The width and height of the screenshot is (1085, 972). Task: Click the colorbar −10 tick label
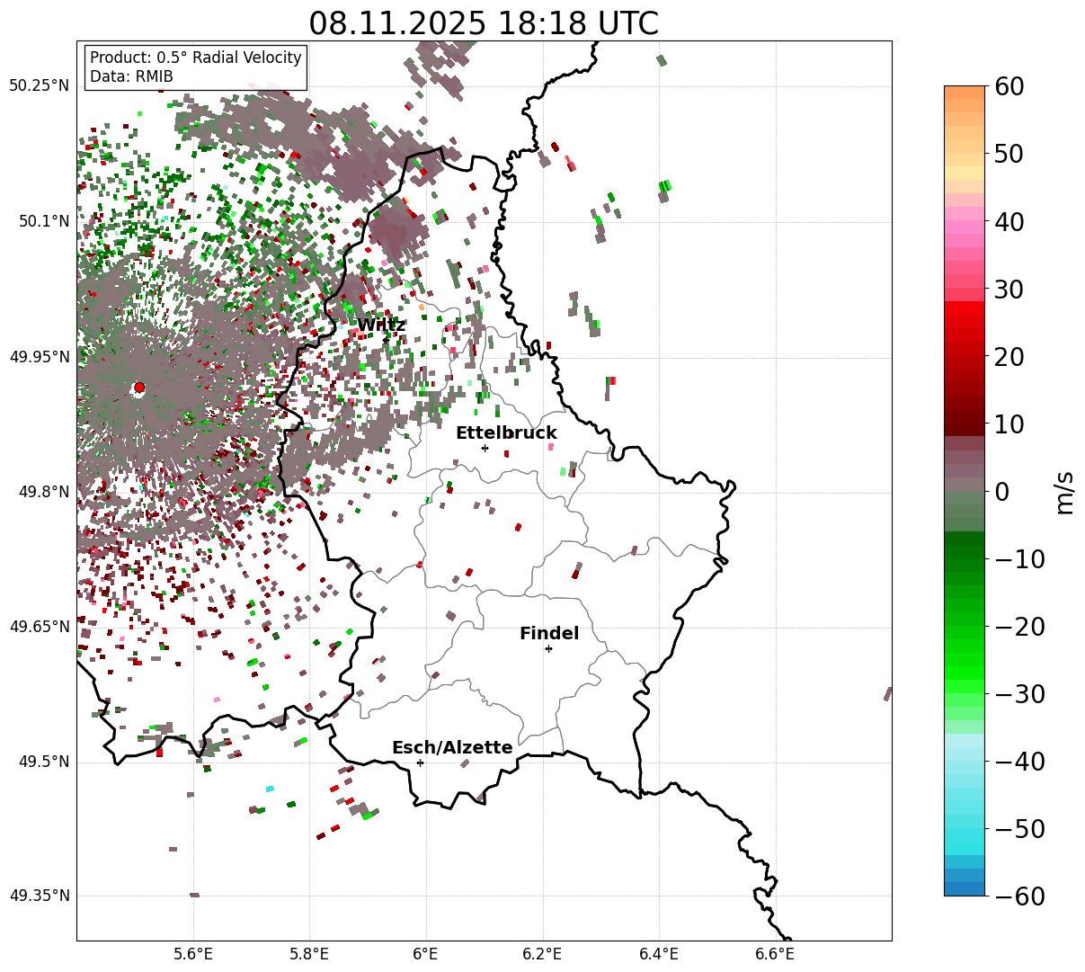click(x=1019, y=558)
